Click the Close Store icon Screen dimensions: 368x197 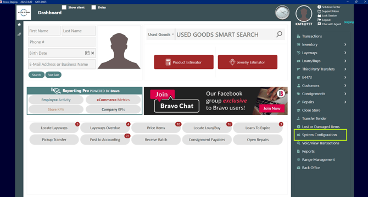[299, 110]
